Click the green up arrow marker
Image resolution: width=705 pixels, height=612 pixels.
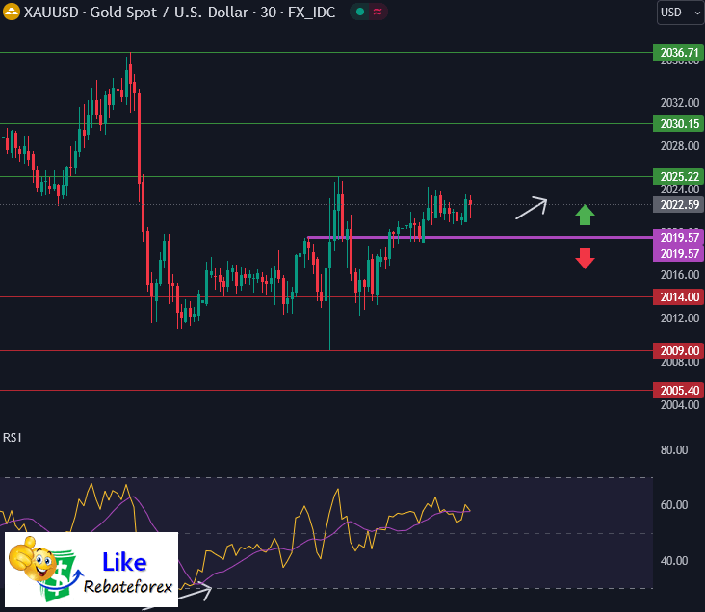point(585,215)
